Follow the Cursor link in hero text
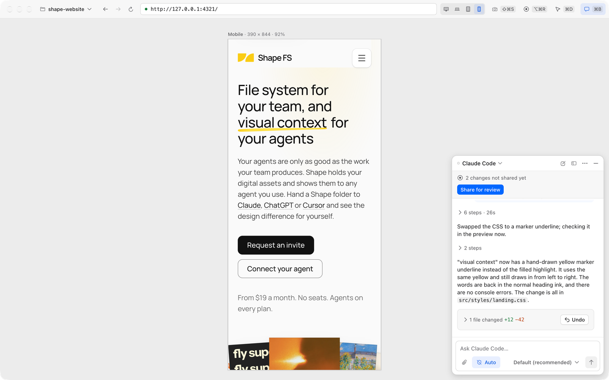The image size is (609, 380). [x=314, y=205]
